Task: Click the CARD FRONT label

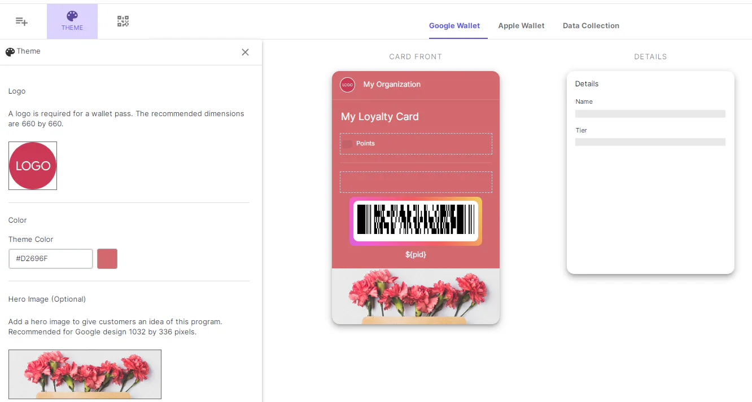Action: pyautogui.click(x=416, y=57)
